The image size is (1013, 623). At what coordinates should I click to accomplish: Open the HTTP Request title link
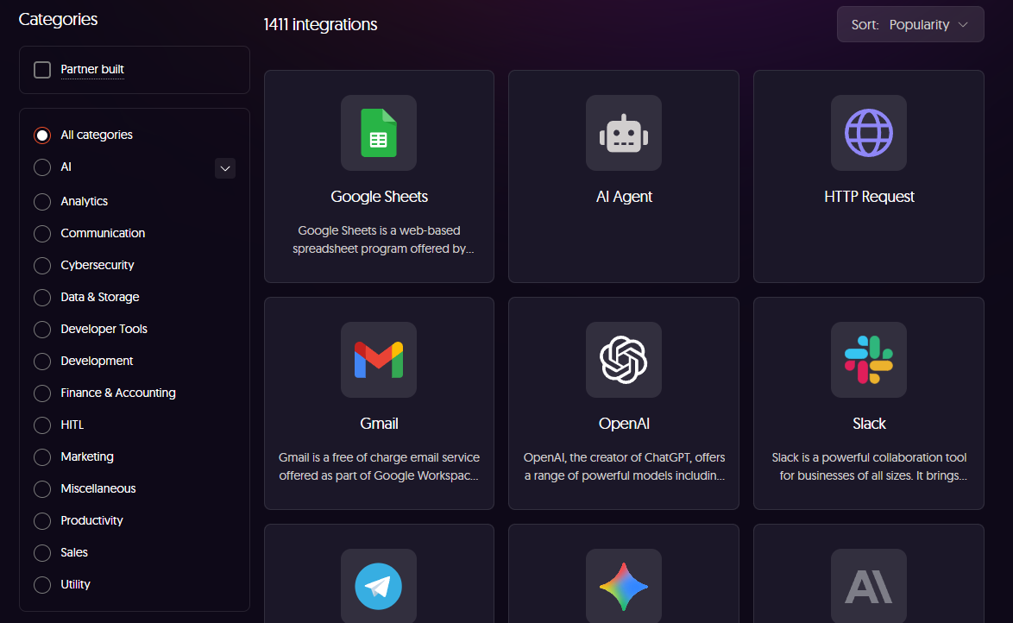coord(869,197)
